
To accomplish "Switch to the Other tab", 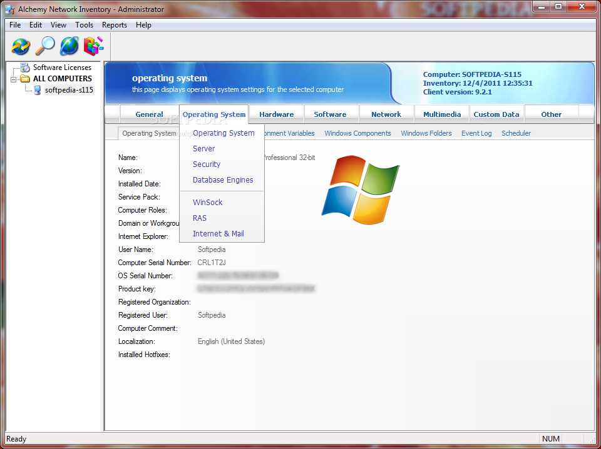I will 551,114.
